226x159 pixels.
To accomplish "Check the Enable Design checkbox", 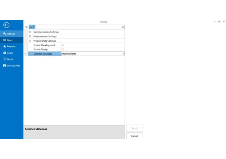I will [63, 49].
